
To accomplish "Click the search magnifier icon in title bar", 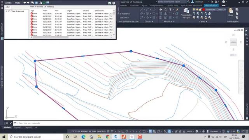I will (x=188, y=2).
